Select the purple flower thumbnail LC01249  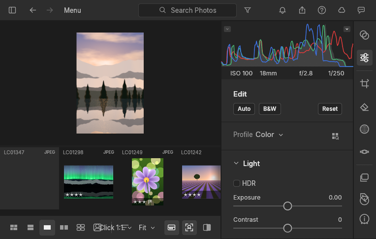point(148,182)
